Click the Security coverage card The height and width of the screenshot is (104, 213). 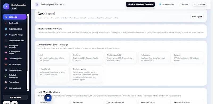[188, 58]
